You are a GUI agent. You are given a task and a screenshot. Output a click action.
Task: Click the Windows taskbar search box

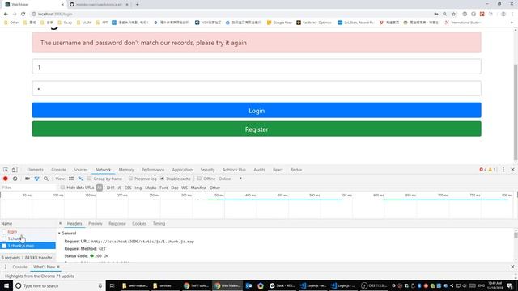click(x=59, y=285)
